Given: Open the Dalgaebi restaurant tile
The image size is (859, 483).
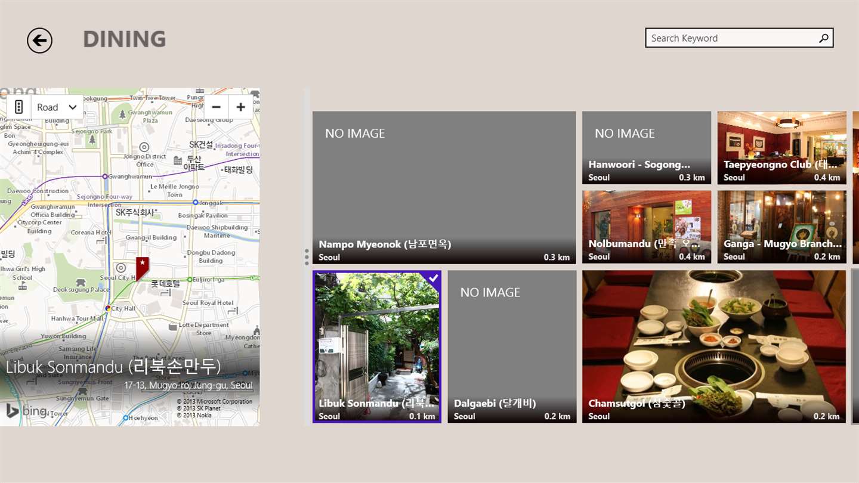Looking at the screenshot, I should click(512, 346).
